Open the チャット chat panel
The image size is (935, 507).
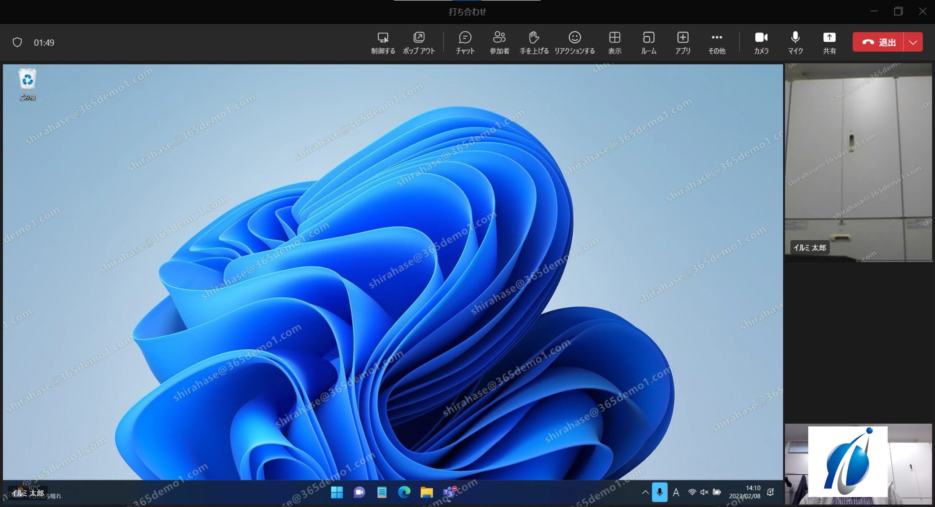coord(465,43)
